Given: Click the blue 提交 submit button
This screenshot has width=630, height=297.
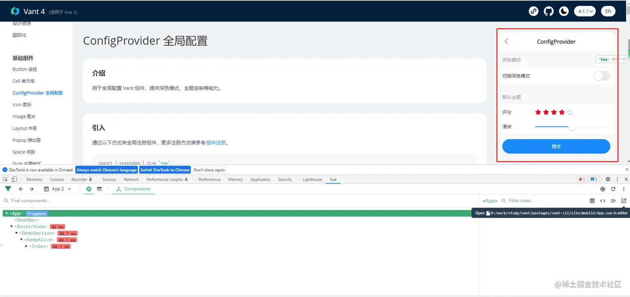Looking at the screenshot, I should pos(556,146).
